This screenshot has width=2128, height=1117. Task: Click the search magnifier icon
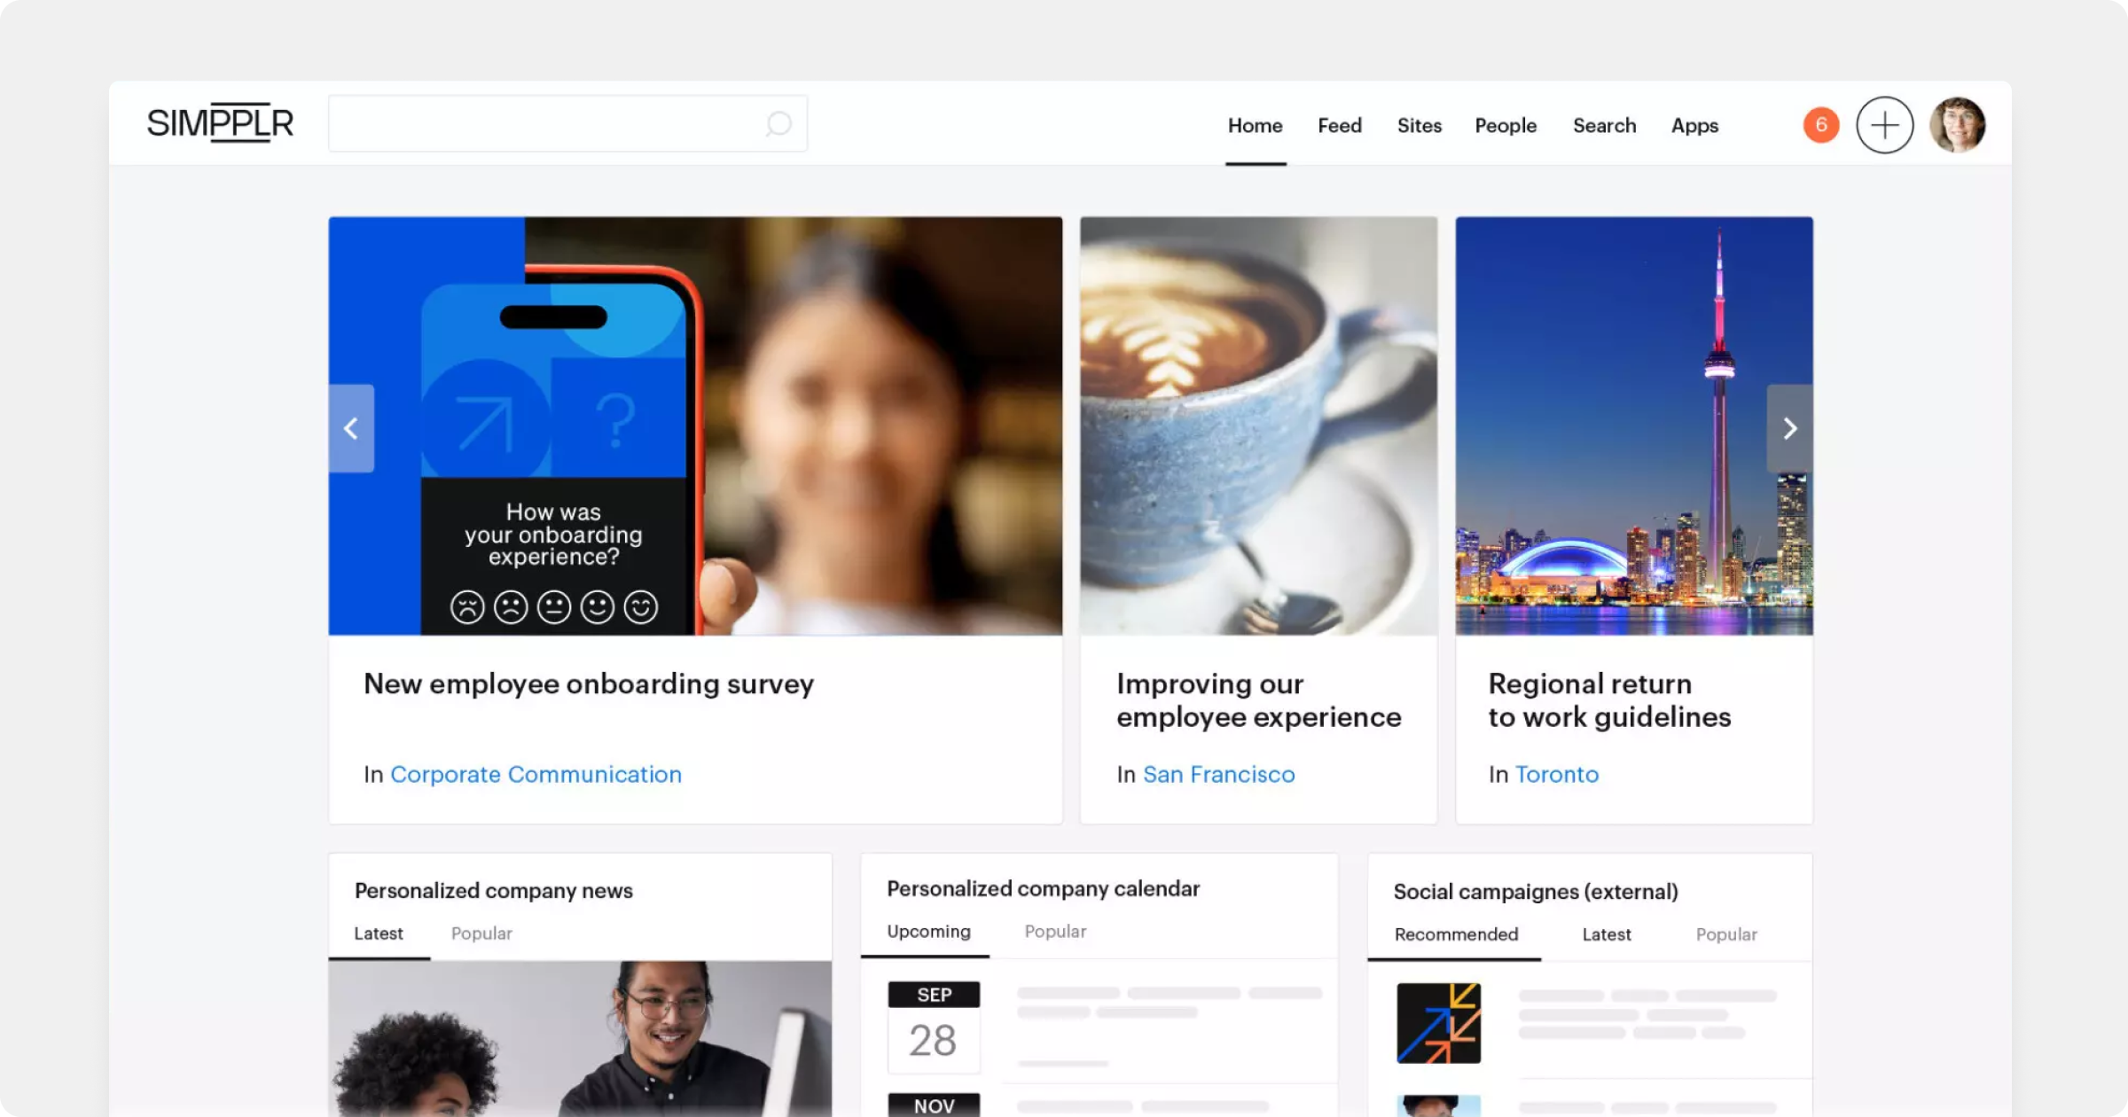click(778, 123)
